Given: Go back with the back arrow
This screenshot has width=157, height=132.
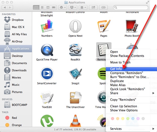Looking at the screenshot, I should point(5,7).
